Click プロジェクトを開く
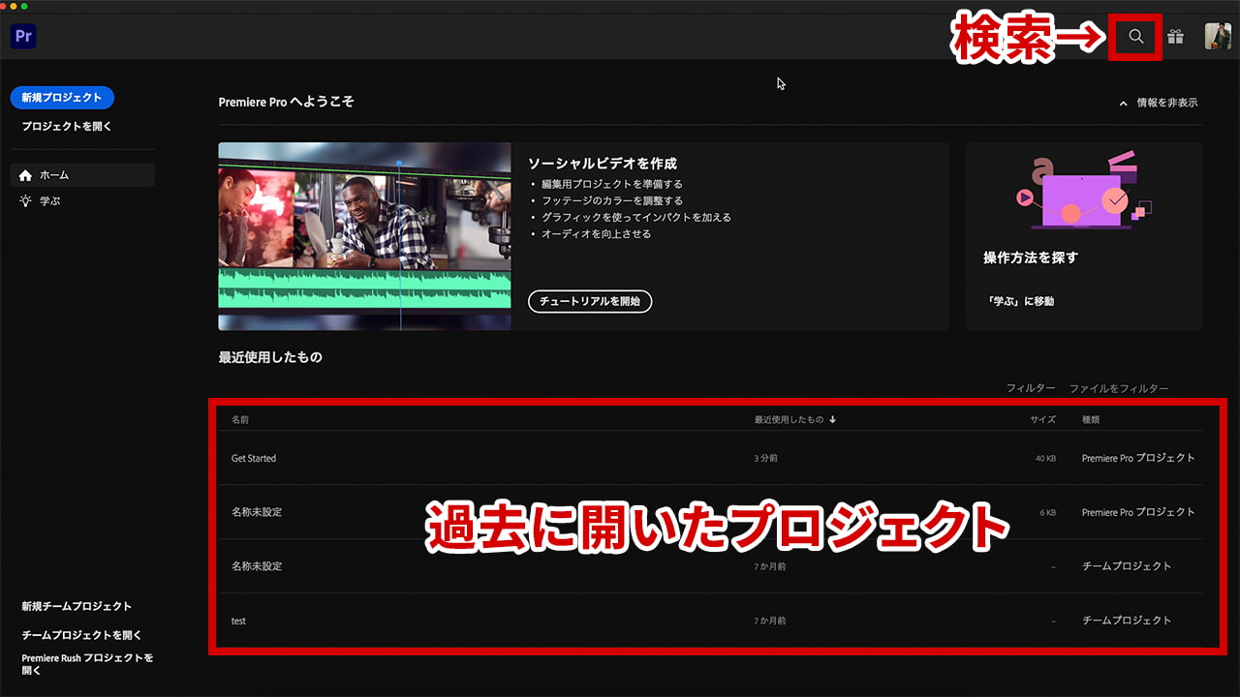Viewport: 1240px width, 697px height. (x=67, y=127)
